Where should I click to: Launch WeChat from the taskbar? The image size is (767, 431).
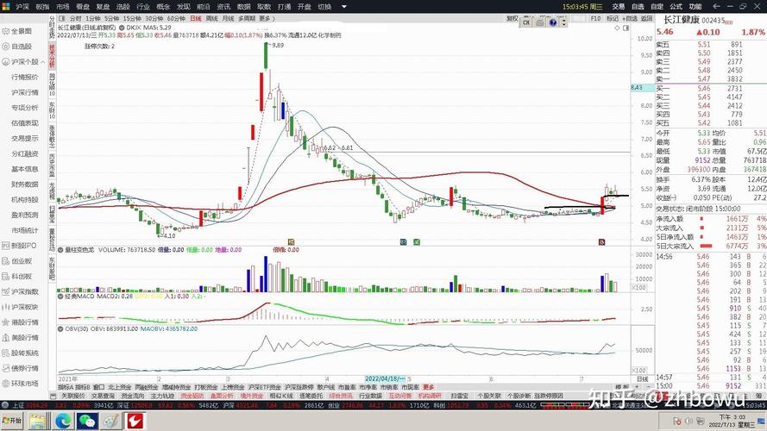point(87,421)
